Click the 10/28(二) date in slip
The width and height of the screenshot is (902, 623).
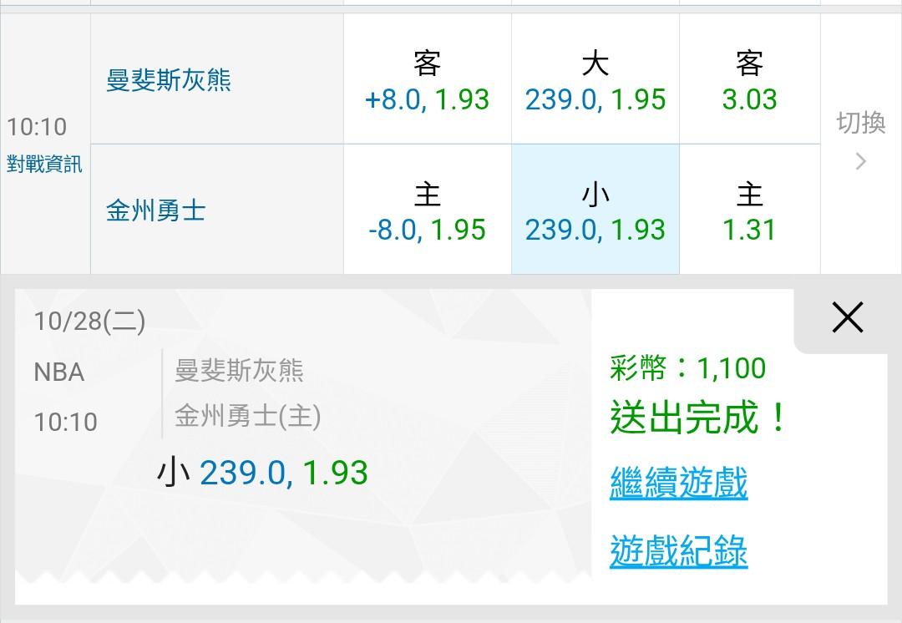[x=89, y=322]
